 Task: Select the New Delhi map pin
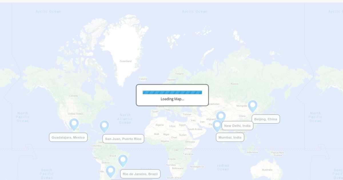click(221, 117)
